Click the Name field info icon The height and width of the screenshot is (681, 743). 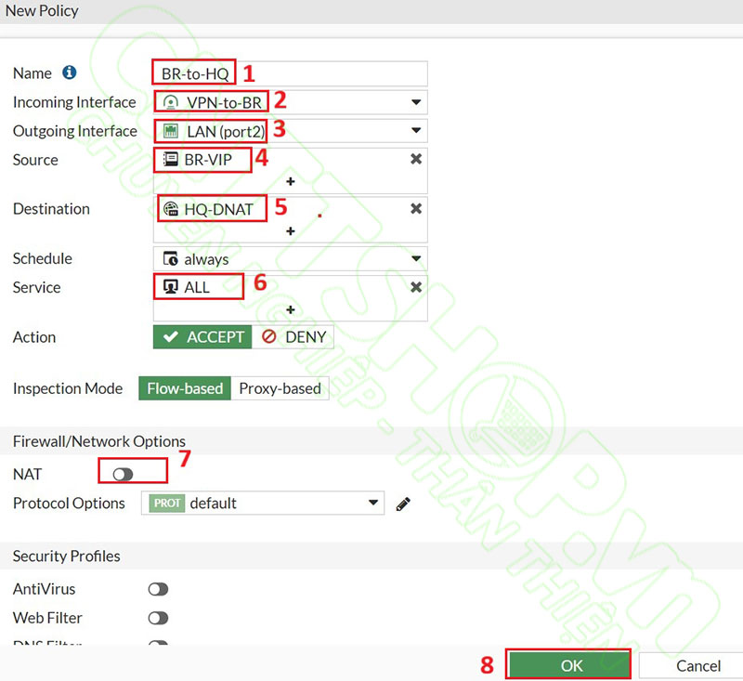[69, 72]
